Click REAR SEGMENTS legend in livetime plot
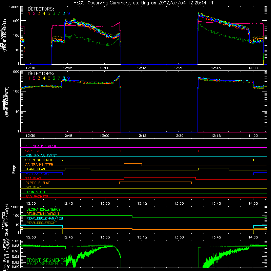The width and height of the screenshot is (271, 271). point(45,264)
